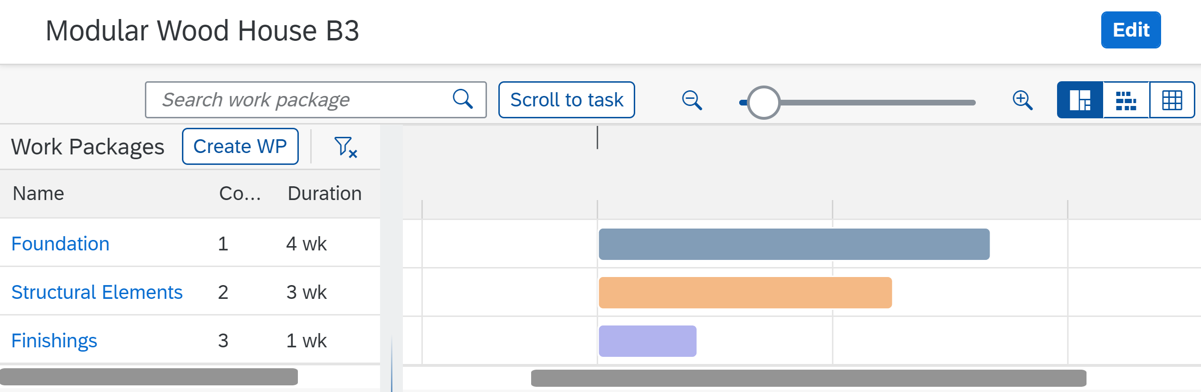Image resolution: width=1201 pixels, height=392 pixels.
Task: Zoom in the Gantt timeline
Action: pyautogui.click(x=1022, y=100)
